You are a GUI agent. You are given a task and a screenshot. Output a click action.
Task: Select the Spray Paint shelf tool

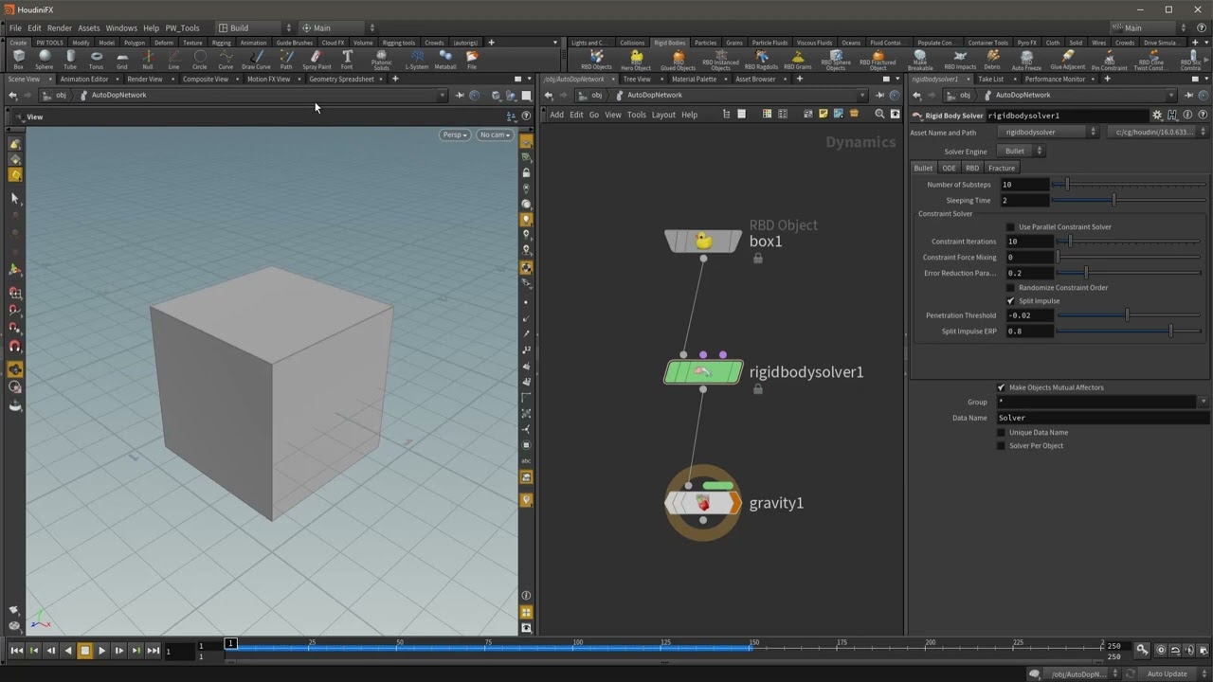(317, 60)
